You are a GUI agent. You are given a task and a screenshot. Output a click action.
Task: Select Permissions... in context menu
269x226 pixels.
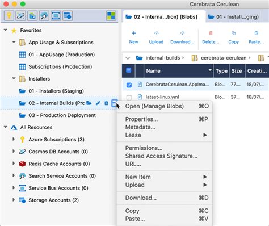click(165, 148)
